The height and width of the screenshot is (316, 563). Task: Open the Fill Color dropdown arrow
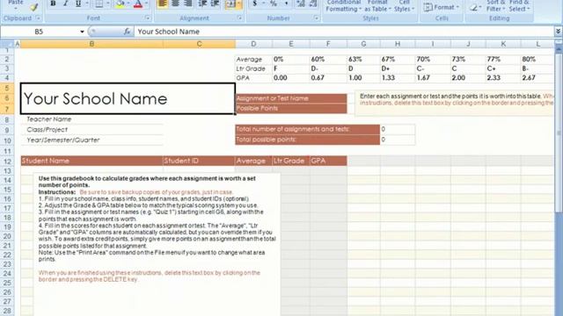point(128,4)
